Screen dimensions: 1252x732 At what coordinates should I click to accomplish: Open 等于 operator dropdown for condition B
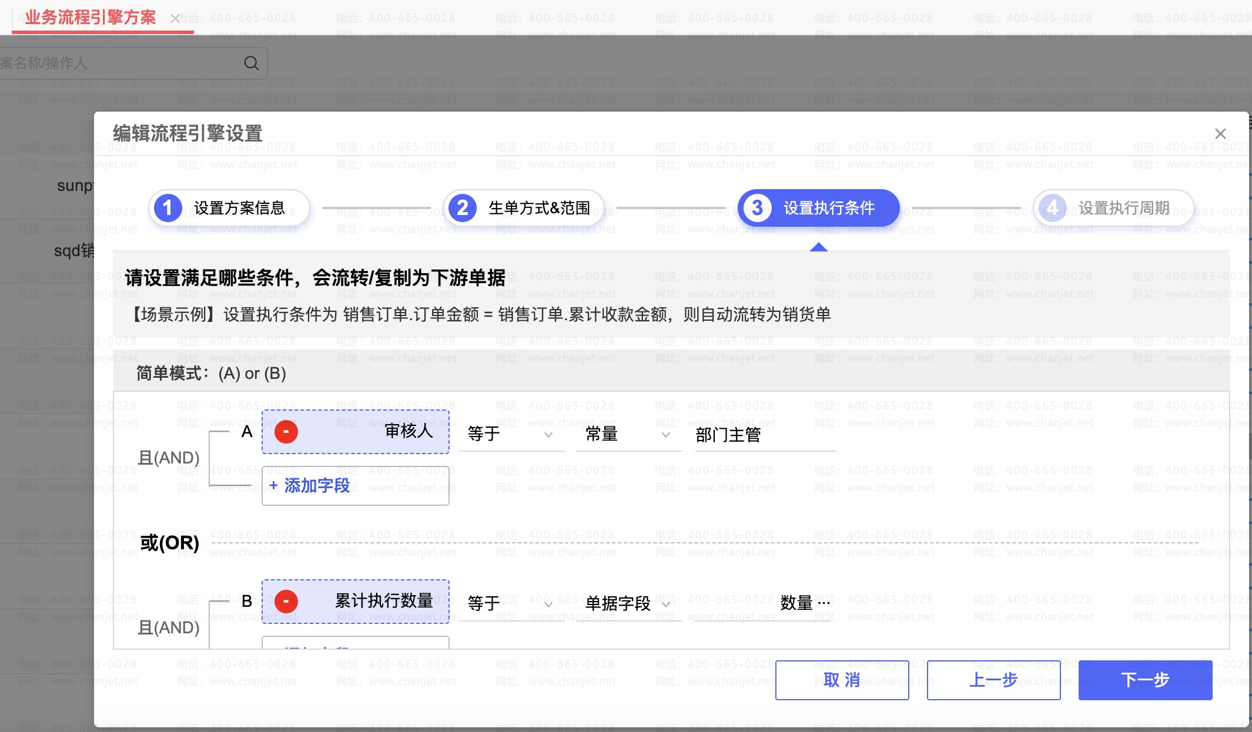[511, 603]
